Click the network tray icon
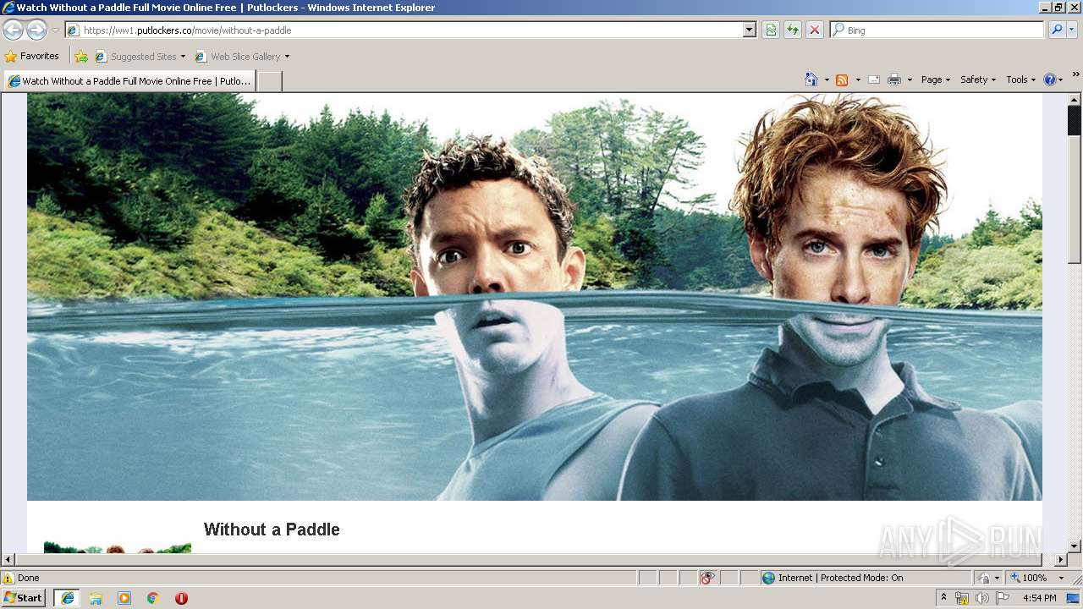This screenshot has height=609, width=1083. point(962,598)
